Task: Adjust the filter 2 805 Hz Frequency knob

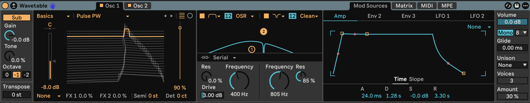Action: coord(279,81)
